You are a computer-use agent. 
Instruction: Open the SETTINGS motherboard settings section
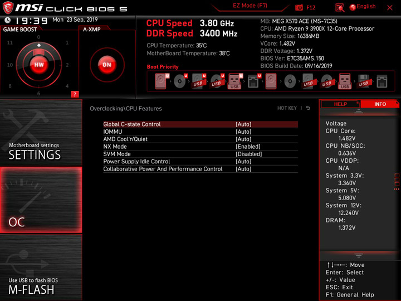pyautogui.click(x=41, y=133)
